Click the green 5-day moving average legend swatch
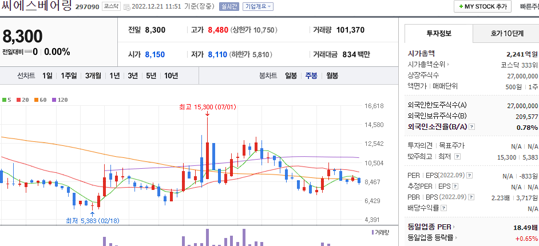This screenshot has width=539, height=246. click(4, 100)
